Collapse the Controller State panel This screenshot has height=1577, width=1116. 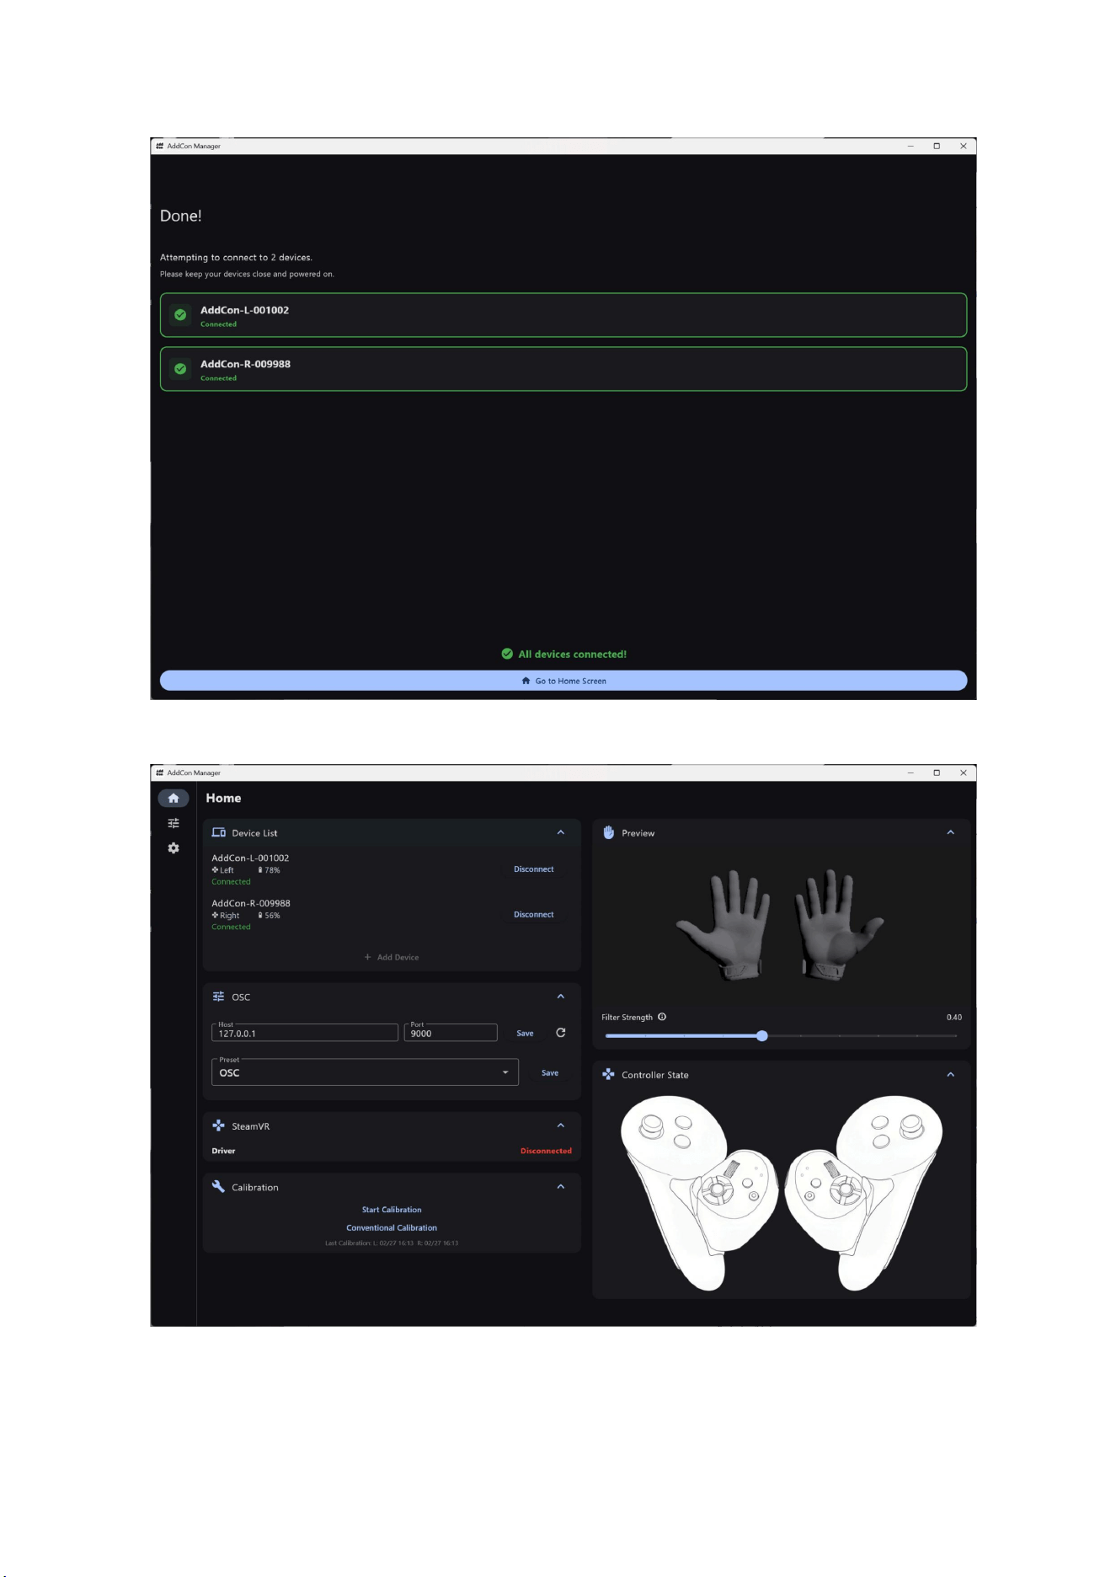[951, 1075]
